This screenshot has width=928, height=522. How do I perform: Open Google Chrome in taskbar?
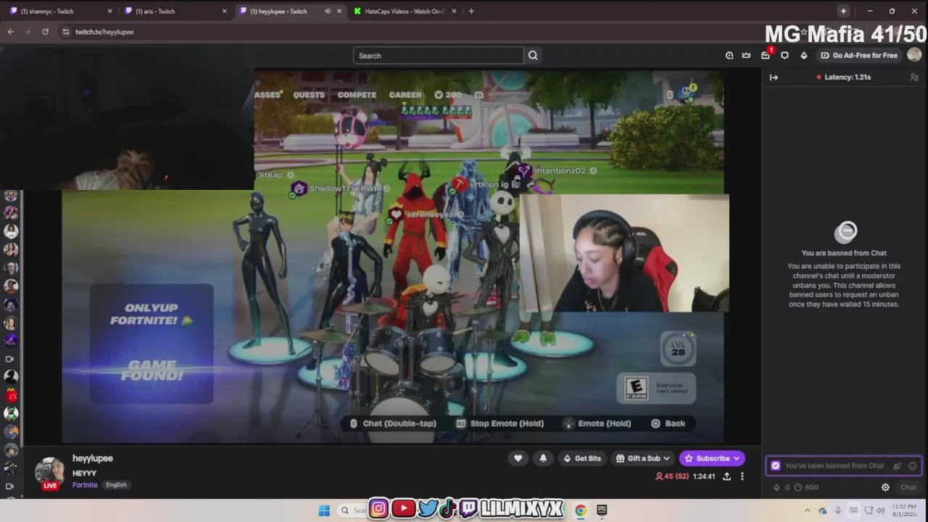(x=581, y=510)
